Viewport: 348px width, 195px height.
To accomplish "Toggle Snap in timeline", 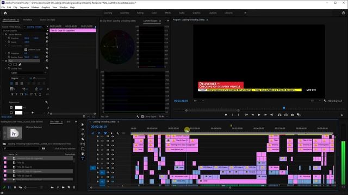I will pos(99,133).
